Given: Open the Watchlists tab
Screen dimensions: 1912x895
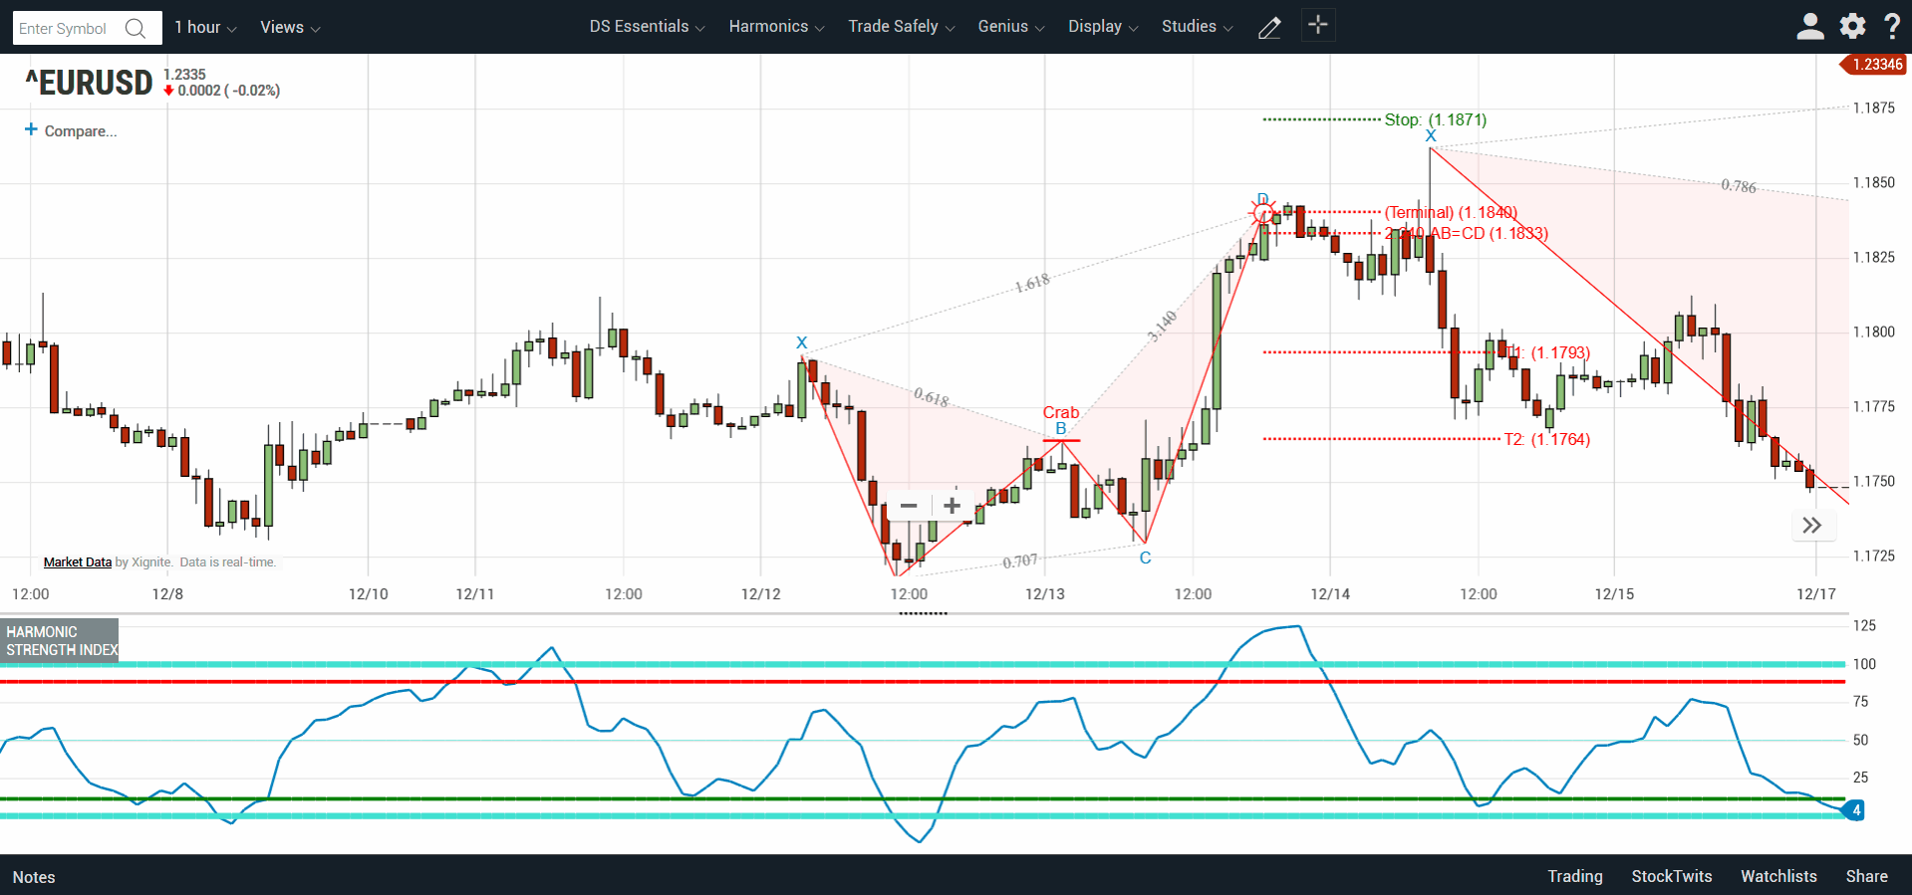Looking at the screenshot, I should click(x=1778, y=876).
